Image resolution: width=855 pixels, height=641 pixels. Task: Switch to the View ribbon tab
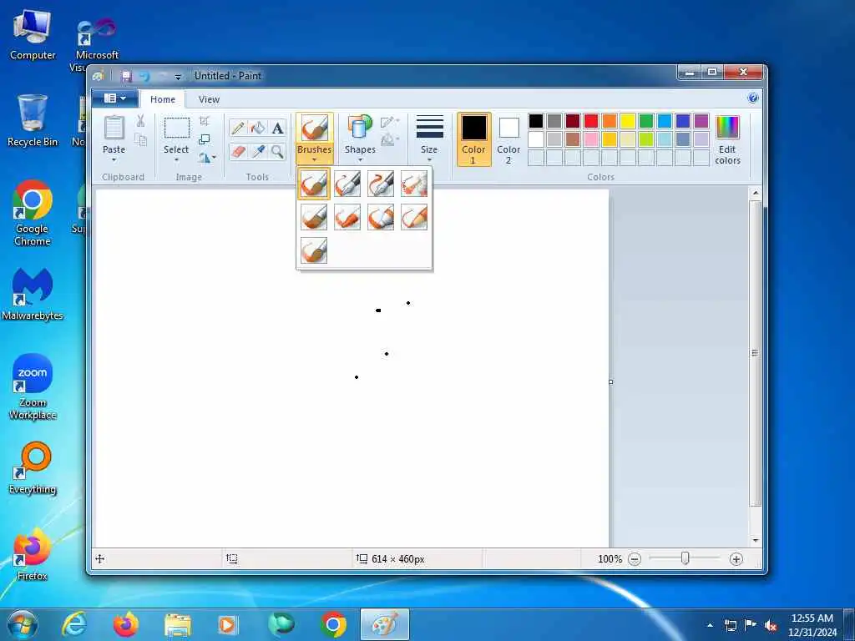(209, 99)
